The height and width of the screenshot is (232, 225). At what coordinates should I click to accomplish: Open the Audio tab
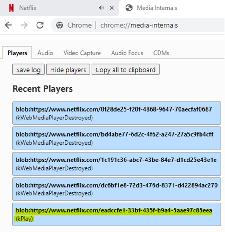(x=45, y=53)
